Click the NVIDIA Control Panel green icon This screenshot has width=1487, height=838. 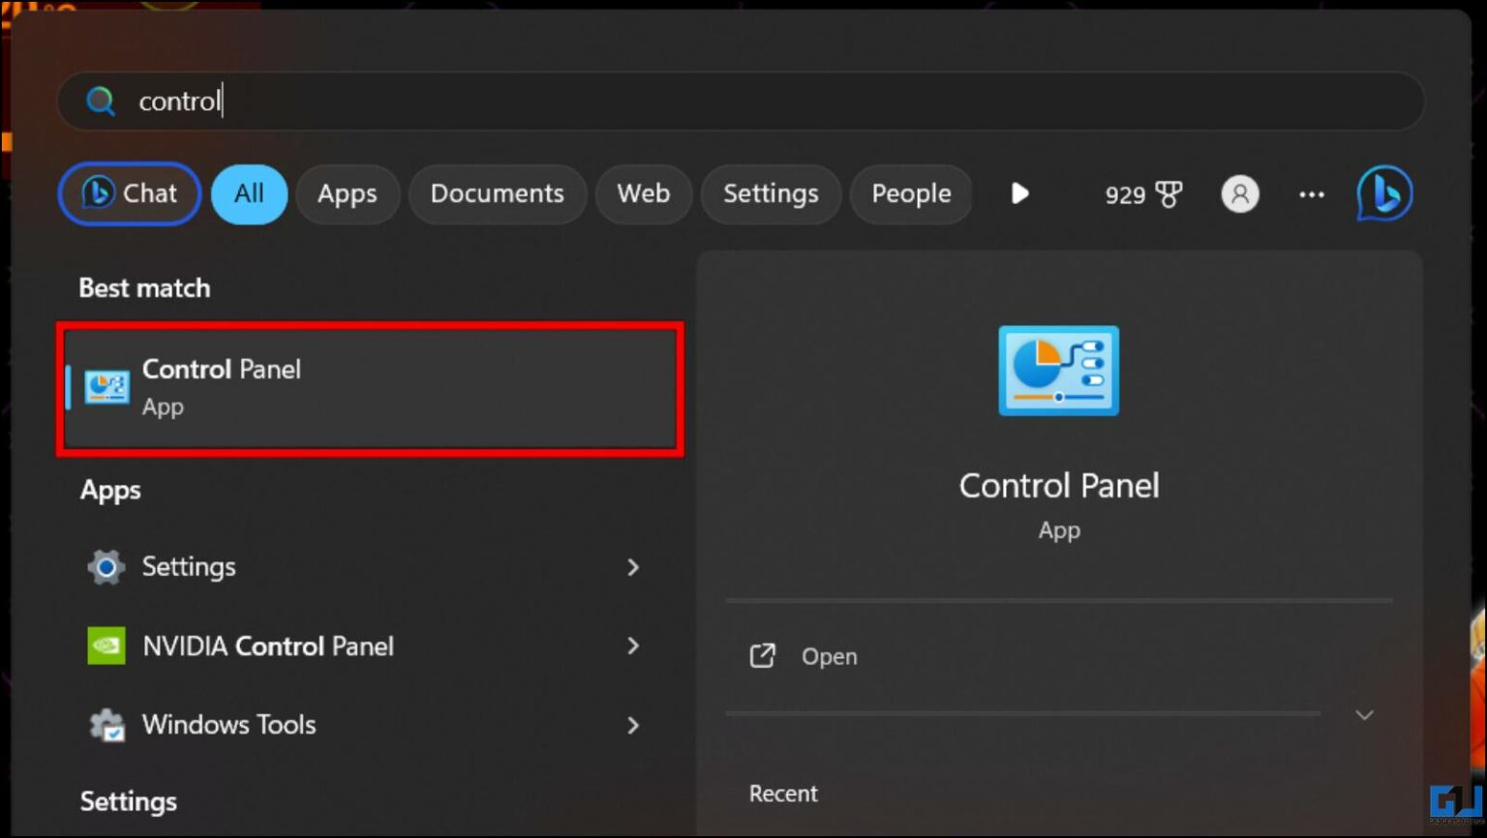[x=106, y=645]
